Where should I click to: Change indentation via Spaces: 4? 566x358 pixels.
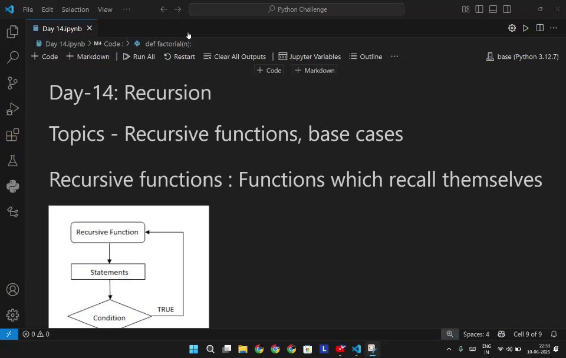476,334
